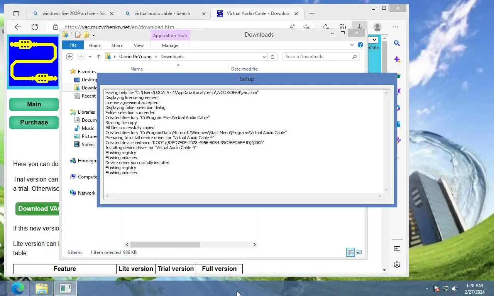Click the Edge address bar URL
494x296 pixels.
119,27
